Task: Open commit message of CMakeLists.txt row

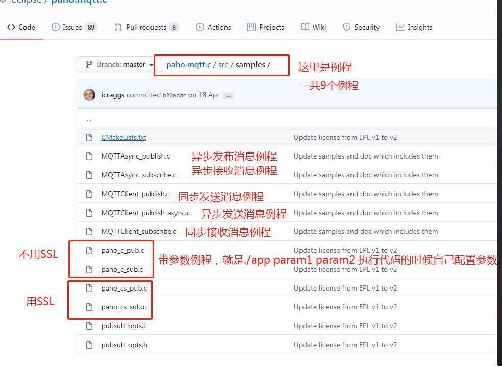Action: pos(345,137)
